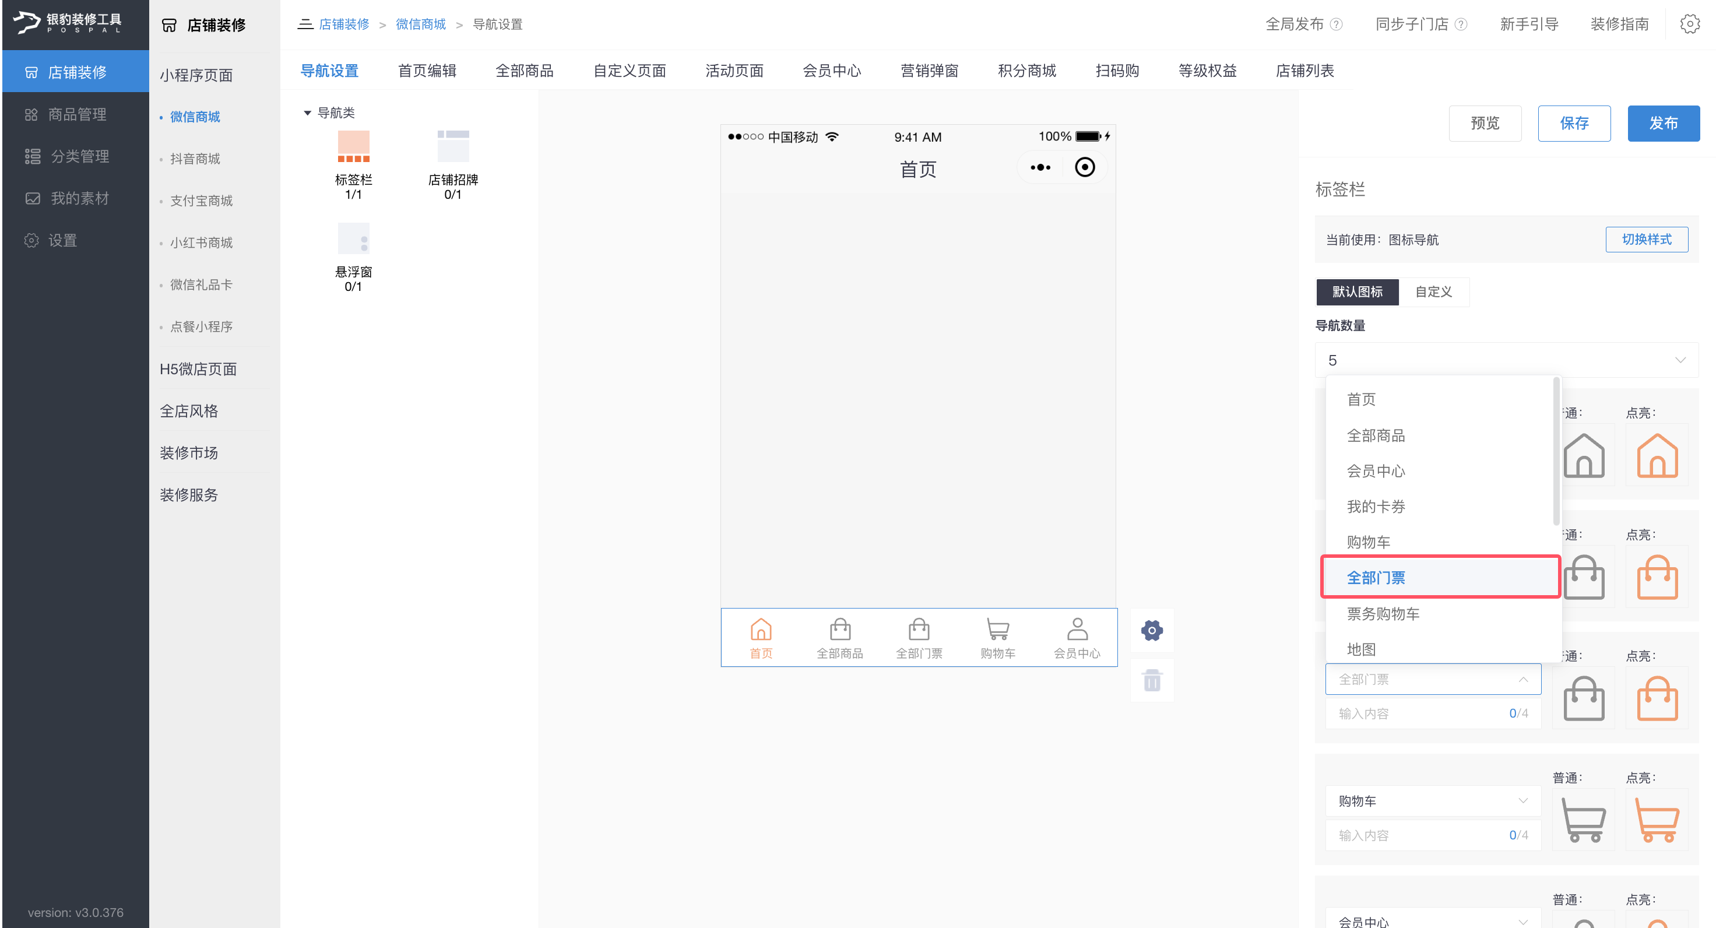Click the 银豹装修工具 logo

coord(68,22)
